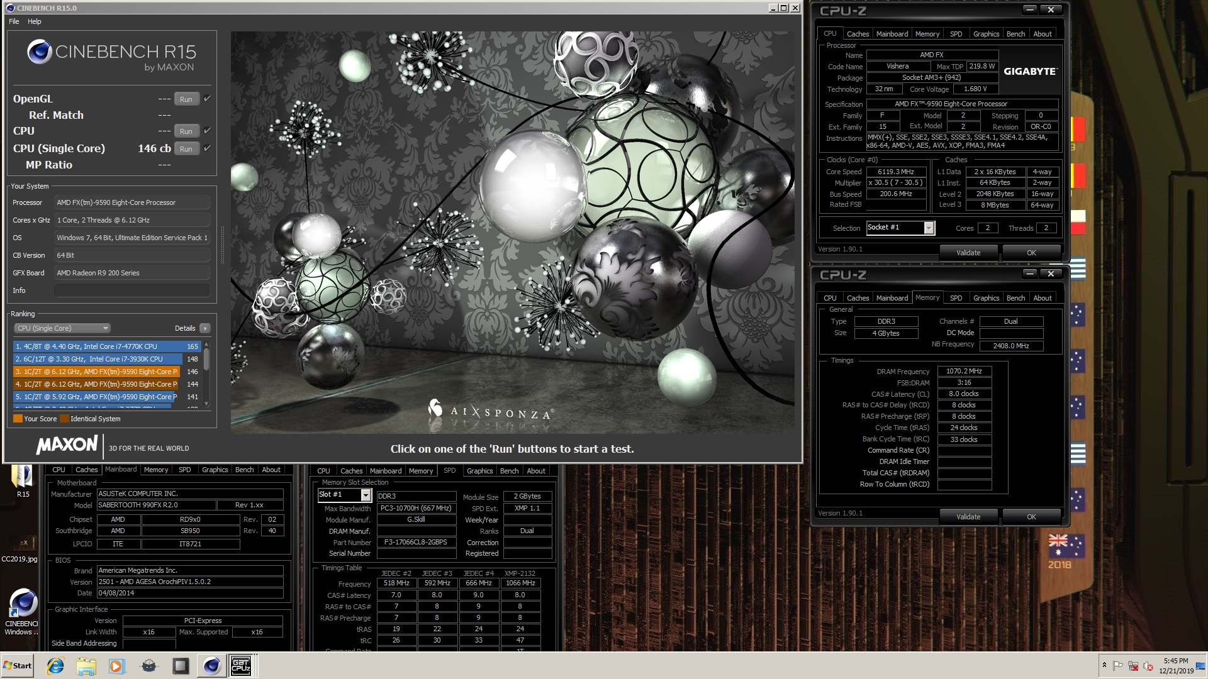The height and width of the screenshot is (679, 1208).
Task: Minimize the lower-right CPU-Z memory window
Action: click(x=1029, y=273)
